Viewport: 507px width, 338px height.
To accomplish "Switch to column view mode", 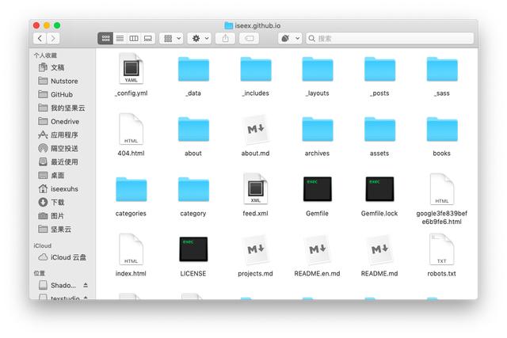I will click(134, 38).
